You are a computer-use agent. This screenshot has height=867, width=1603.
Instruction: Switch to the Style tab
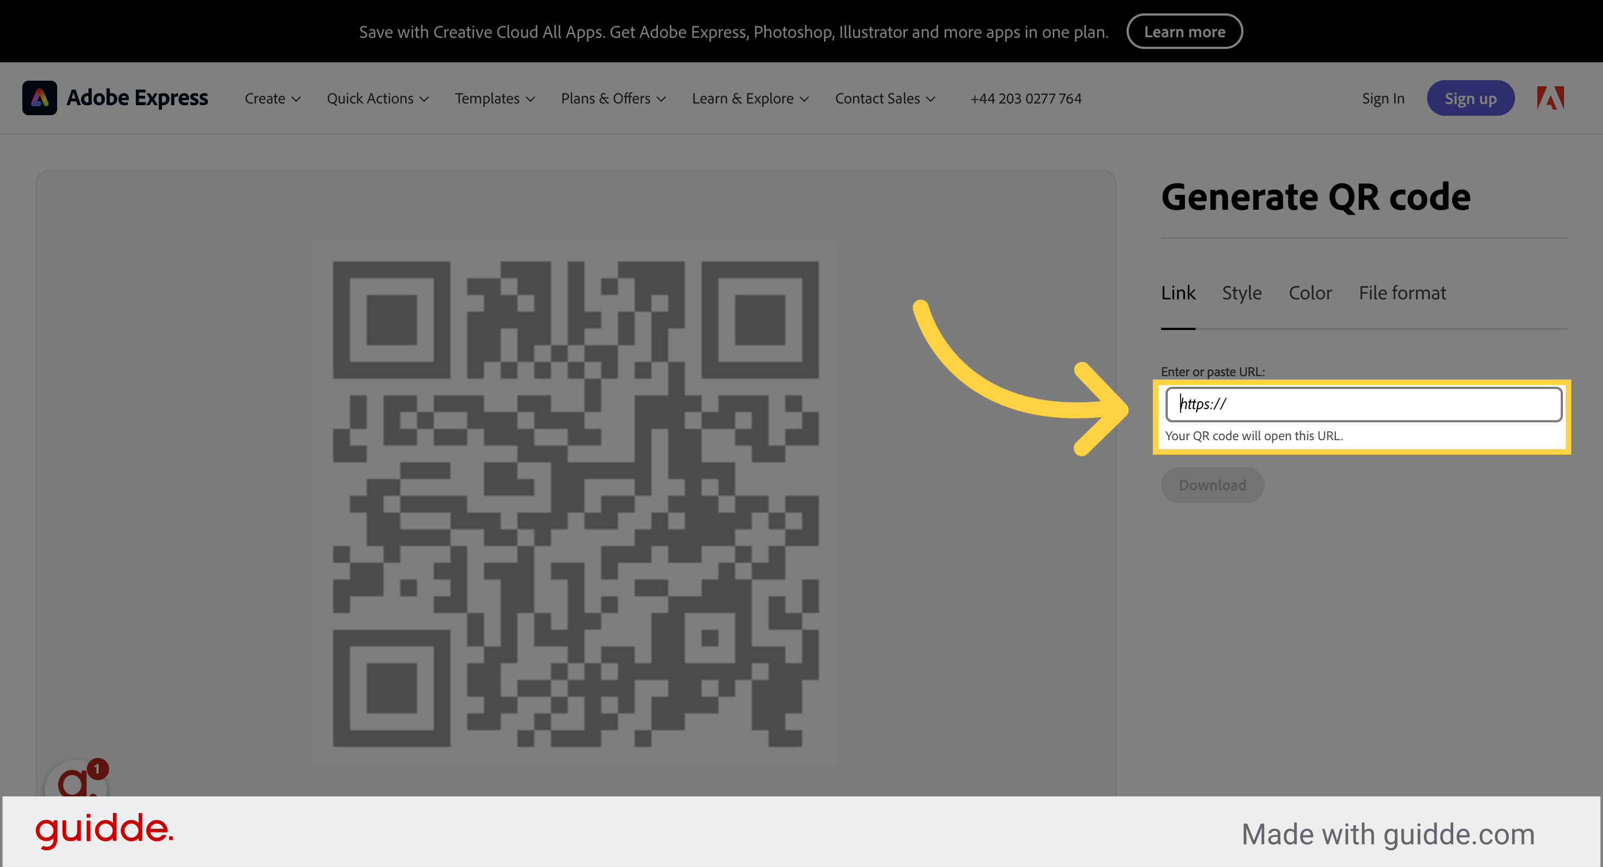click(1241, 293)
